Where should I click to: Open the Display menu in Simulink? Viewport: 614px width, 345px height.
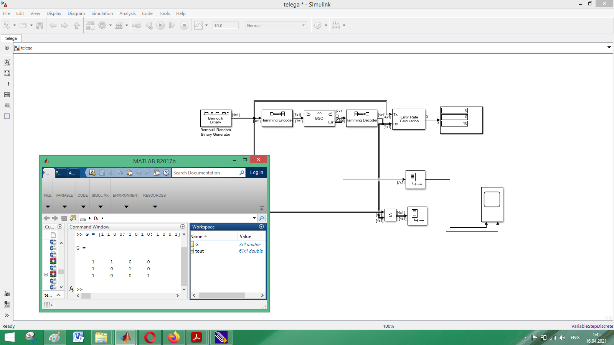pos(54,13)
